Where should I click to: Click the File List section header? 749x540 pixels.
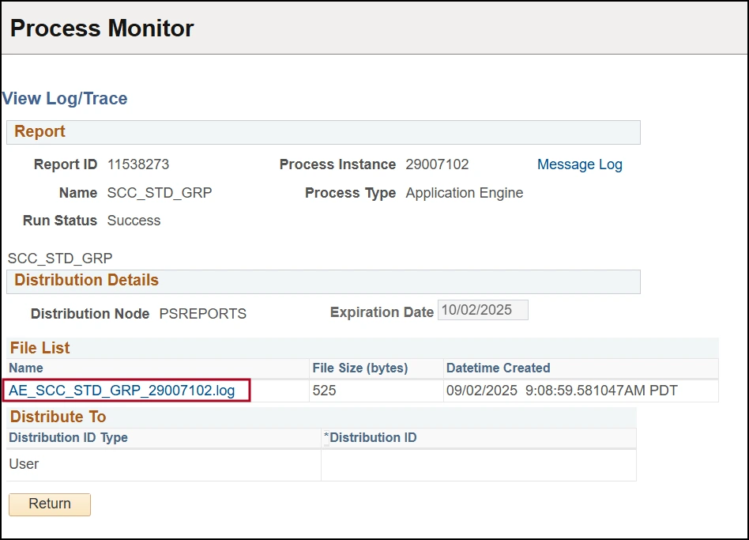[39, 348]
